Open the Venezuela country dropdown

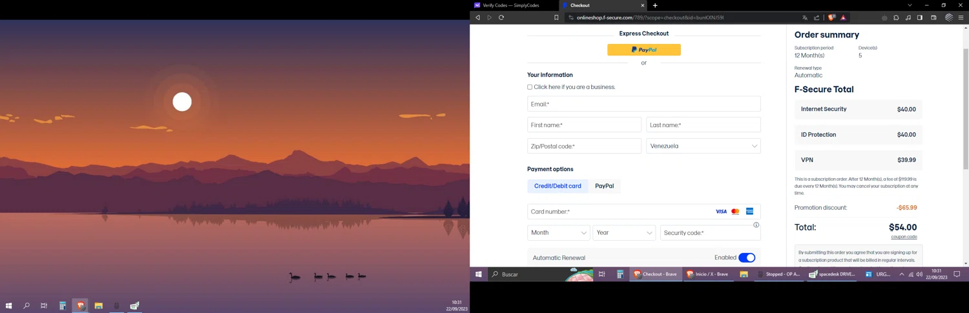click(703, 146)
